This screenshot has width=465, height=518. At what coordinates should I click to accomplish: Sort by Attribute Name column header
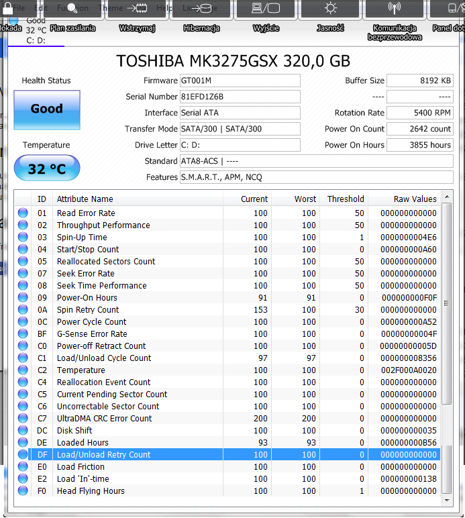138,199
